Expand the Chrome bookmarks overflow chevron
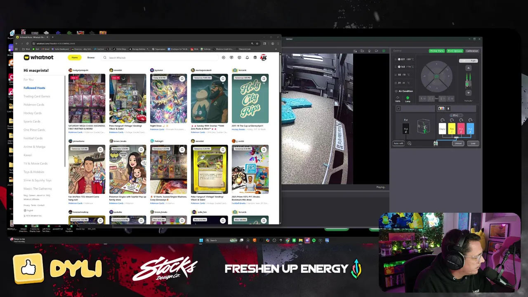The height and width of the screenshot is (297, 528). [x=276, y=49]
